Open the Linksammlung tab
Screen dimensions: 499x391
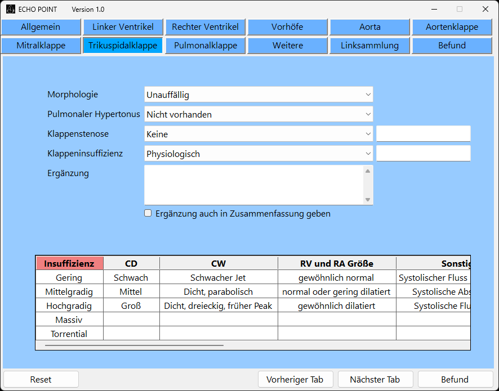pyautogui.click(x=369, y=46)
